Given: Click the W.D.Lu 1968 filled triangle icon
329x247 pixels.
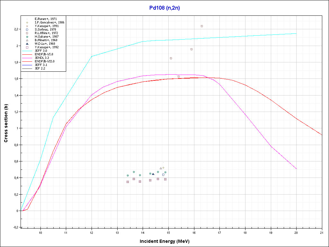Looking at the screenshot, I should (x=27, y=44).
